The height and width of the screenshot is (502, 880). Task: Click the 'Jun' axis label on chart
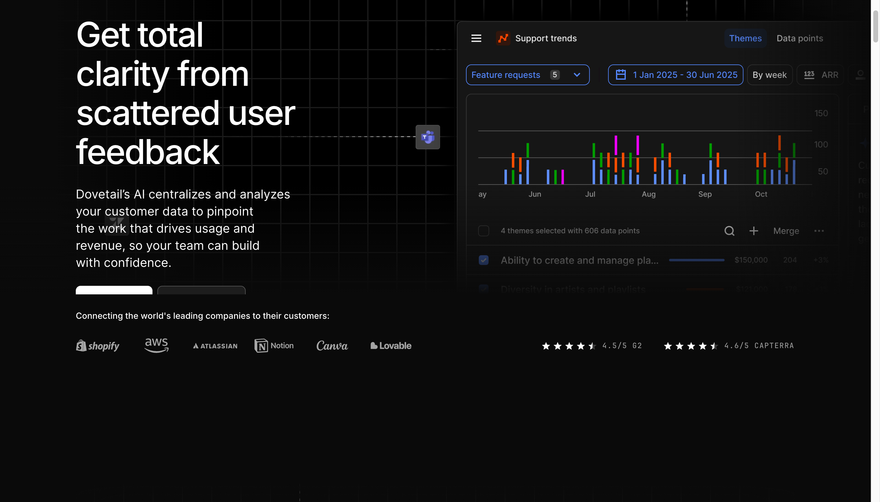tap(535, 194)
